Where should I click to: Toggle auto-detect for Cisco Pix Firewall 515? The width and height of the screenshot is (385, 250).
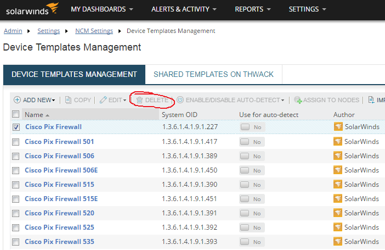252,185
